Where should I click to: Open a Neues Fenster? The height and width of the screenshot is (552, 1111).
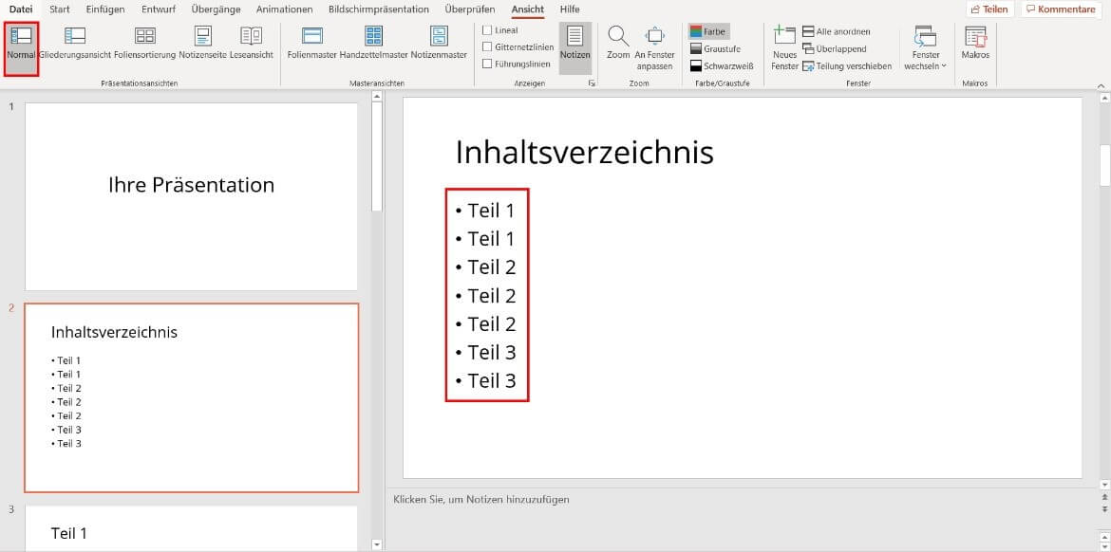[784, 46]
